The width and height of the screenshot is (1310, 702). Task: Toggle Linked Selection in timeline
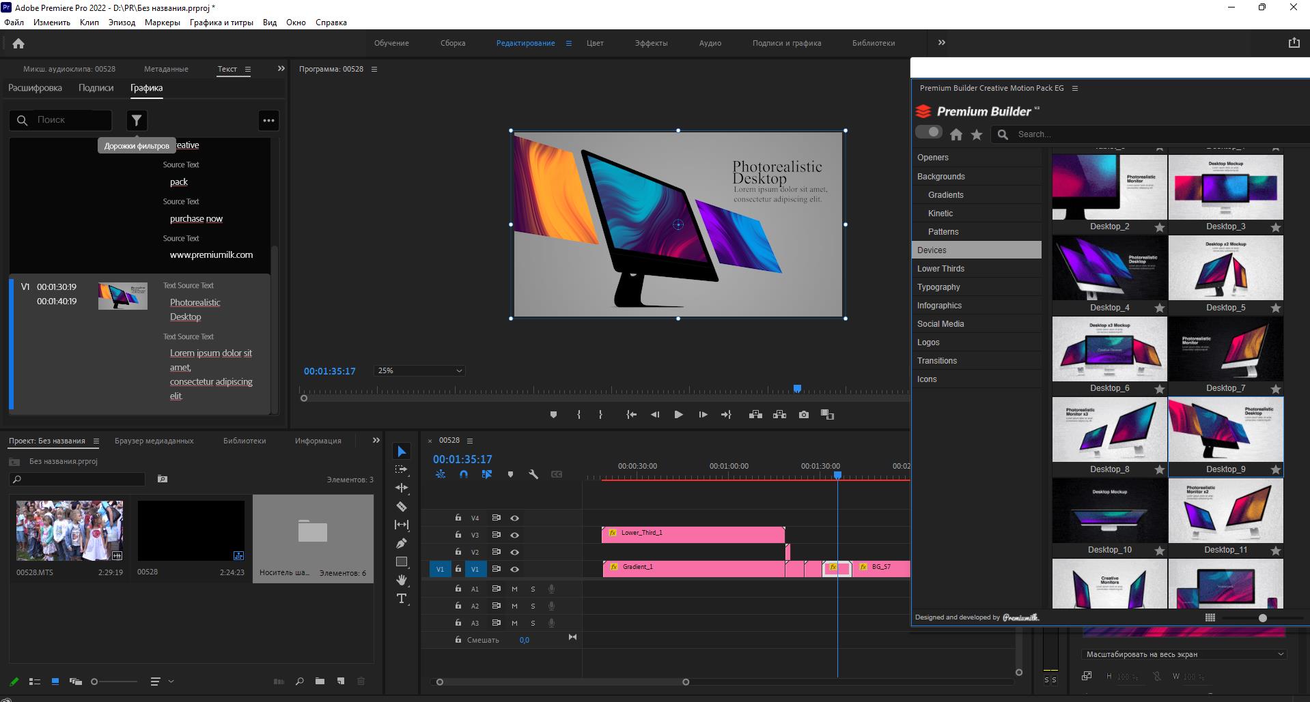point(487,474)
